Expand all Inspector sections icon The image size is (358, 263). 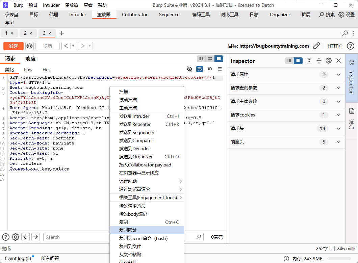coord(309,61)
